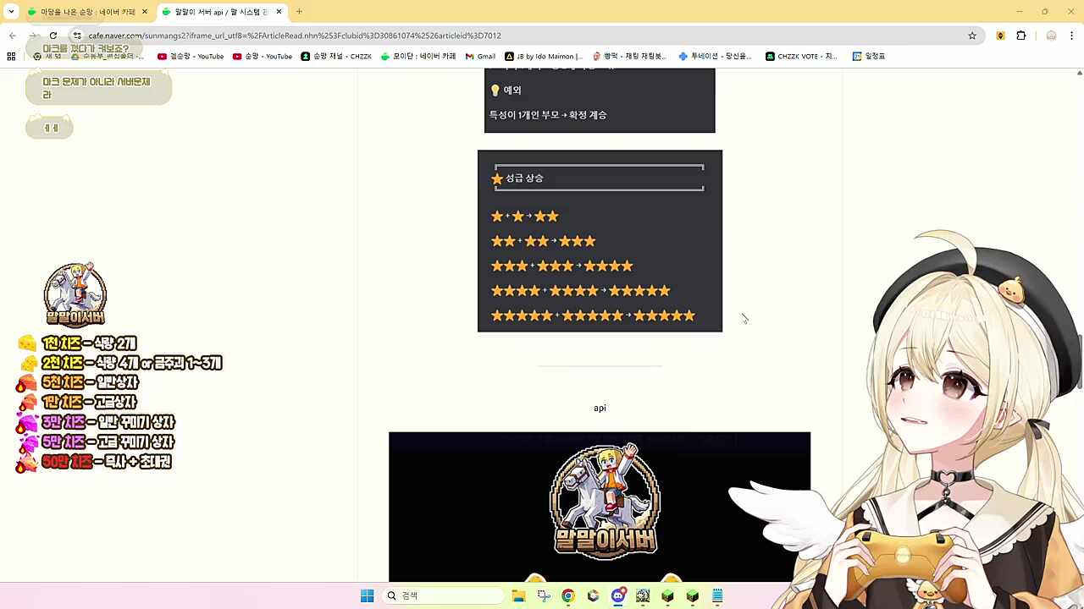Click the 말말이서버 round logo on the left overlay

click(75, 294)
